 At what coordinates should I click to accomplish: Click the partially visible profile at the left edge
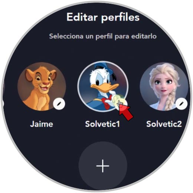tap(3, 86)
